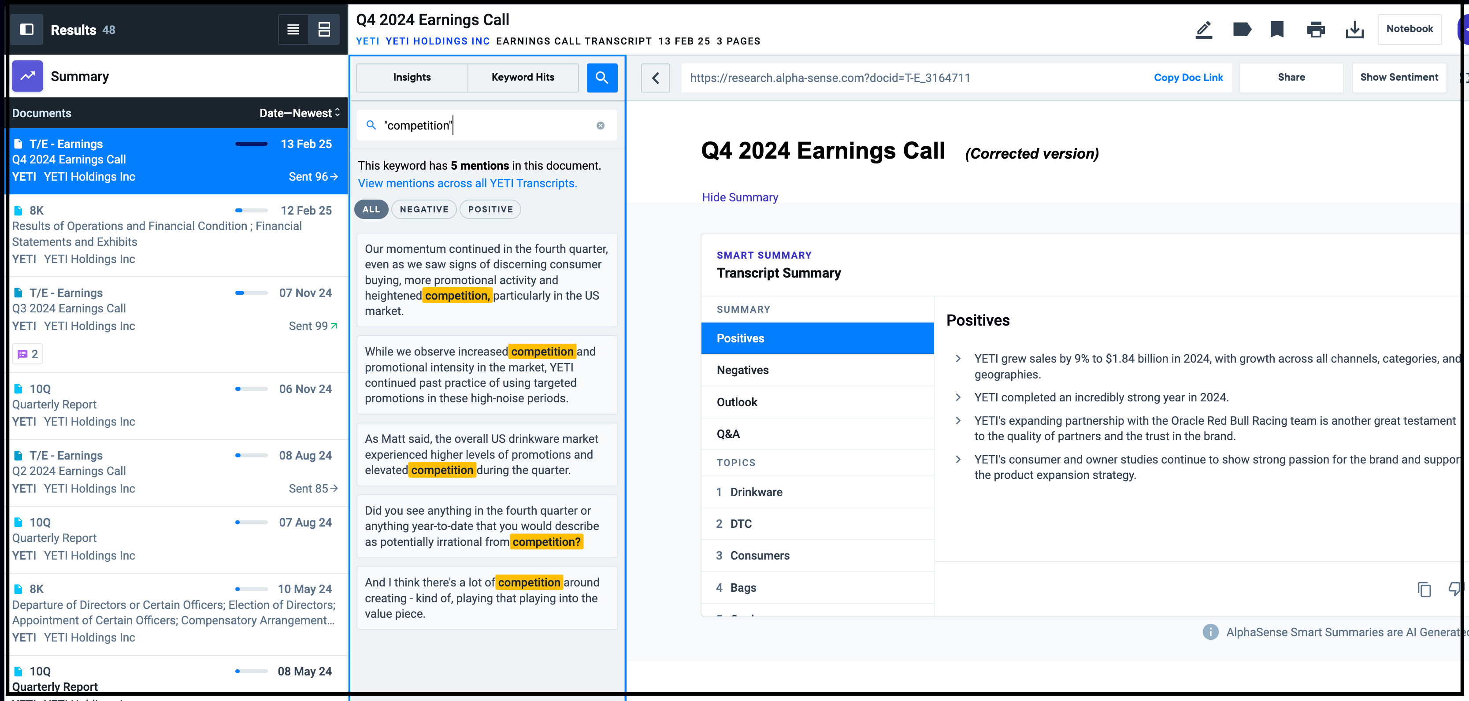The height and width of the screenshot is (701, 1469).
Task: Click the document URL field
Action: (x=913, y=78)
